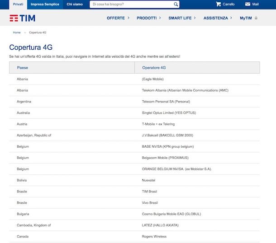Open the Chi siamo tab
The width and height of the screenshot is (276, 243).
coord(75,5)
